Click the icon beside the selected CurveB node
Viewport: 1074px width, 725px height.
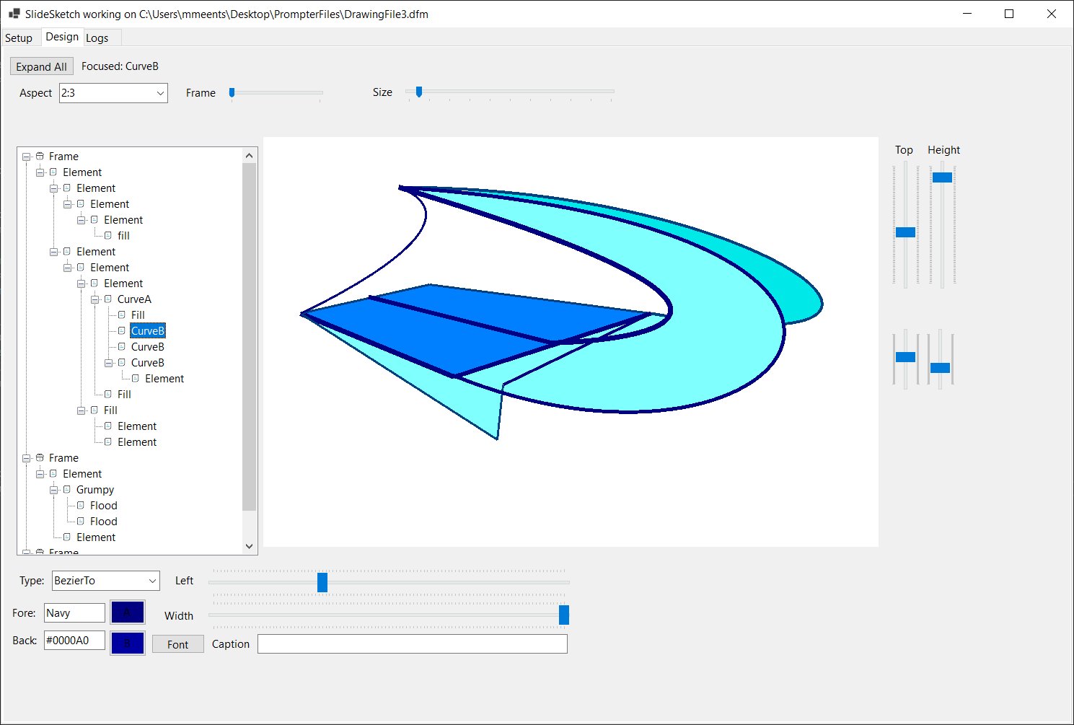(122, 330)
